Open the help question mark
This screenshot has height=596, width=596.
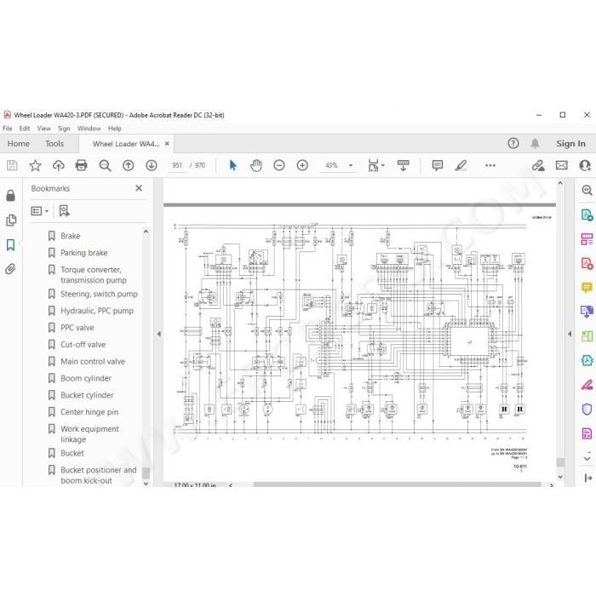click(x=513, y=143)
